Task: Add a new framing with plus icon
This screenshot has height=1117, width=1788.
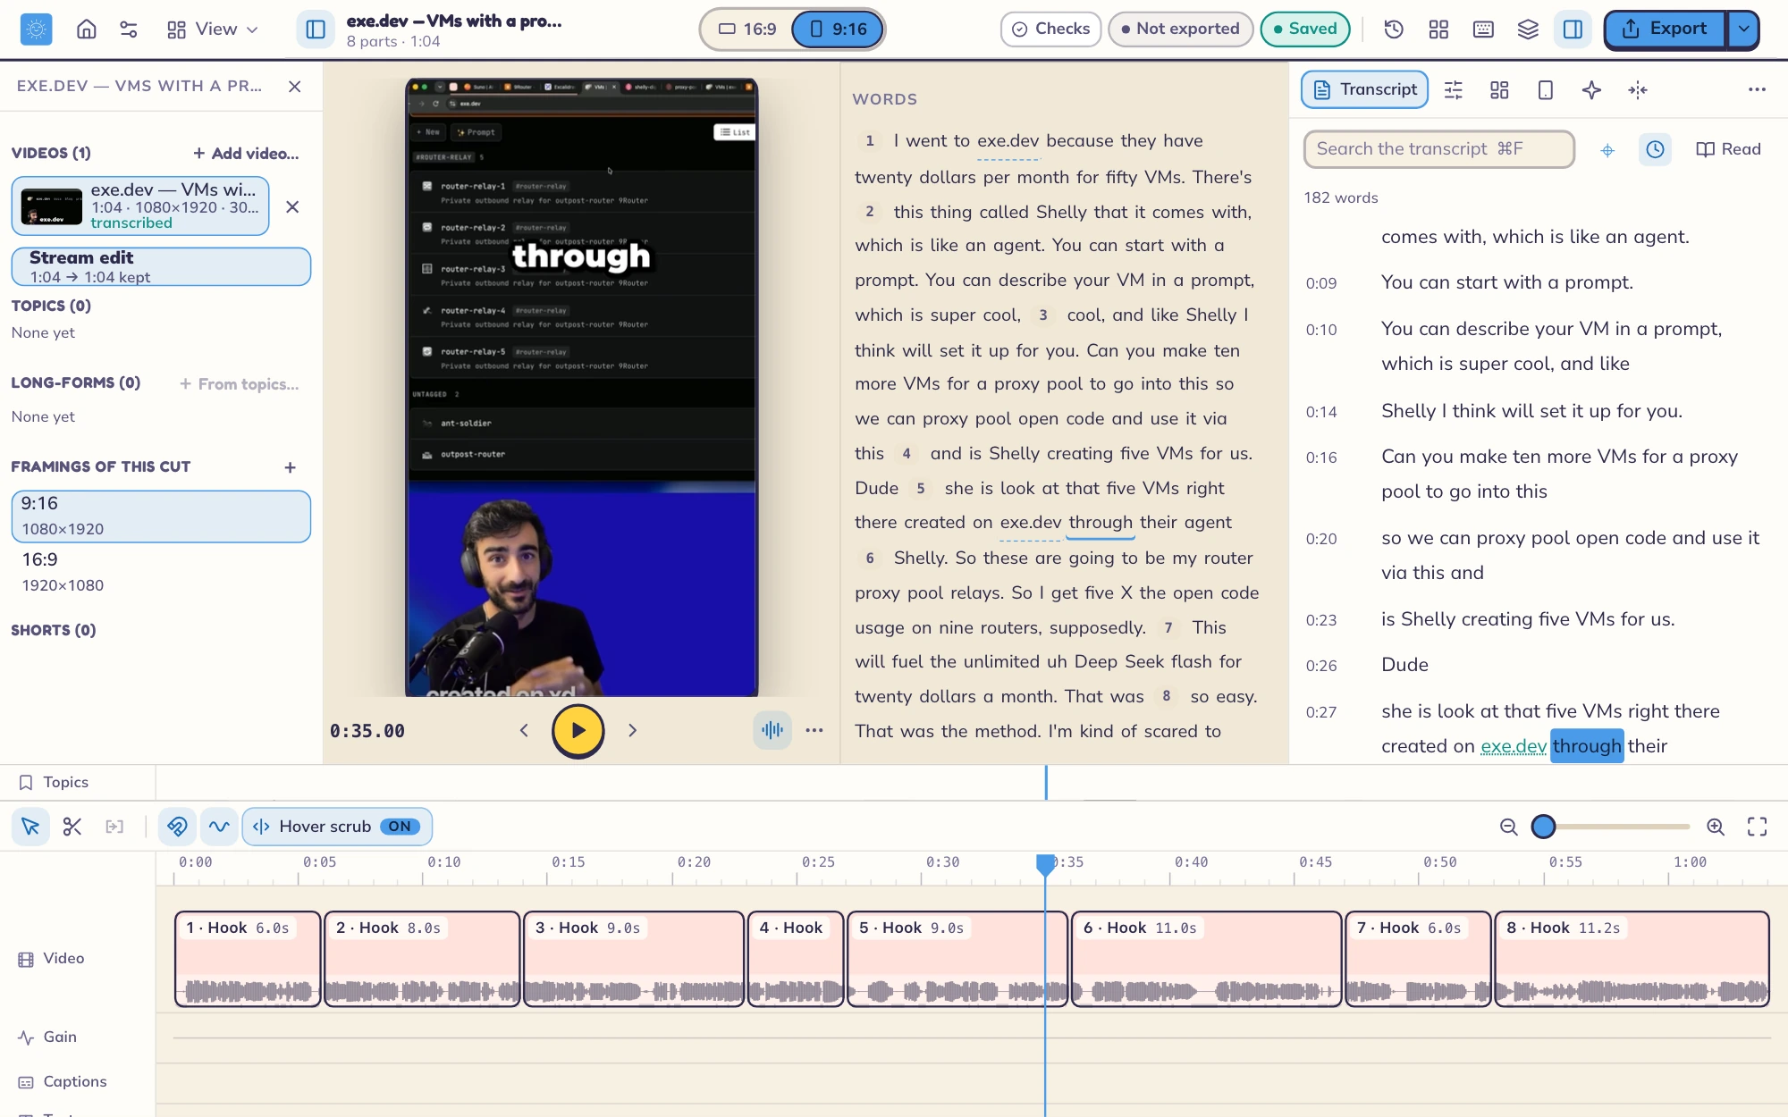Action: (x=290, y=467)
